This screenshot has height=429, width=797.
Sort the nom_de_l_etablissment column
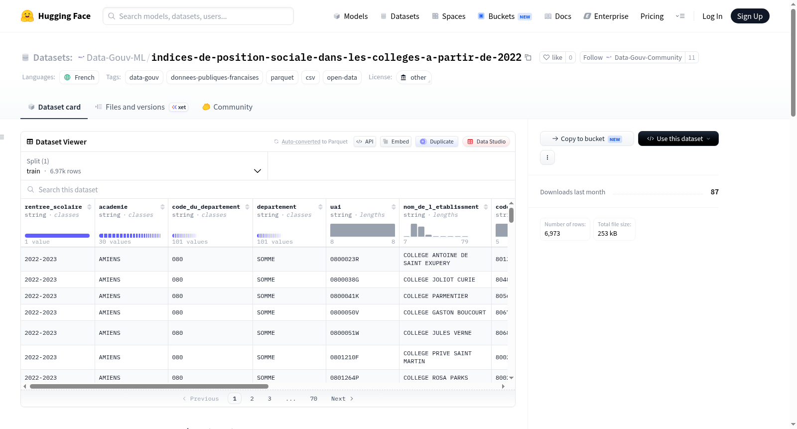(x=486, y=207)
